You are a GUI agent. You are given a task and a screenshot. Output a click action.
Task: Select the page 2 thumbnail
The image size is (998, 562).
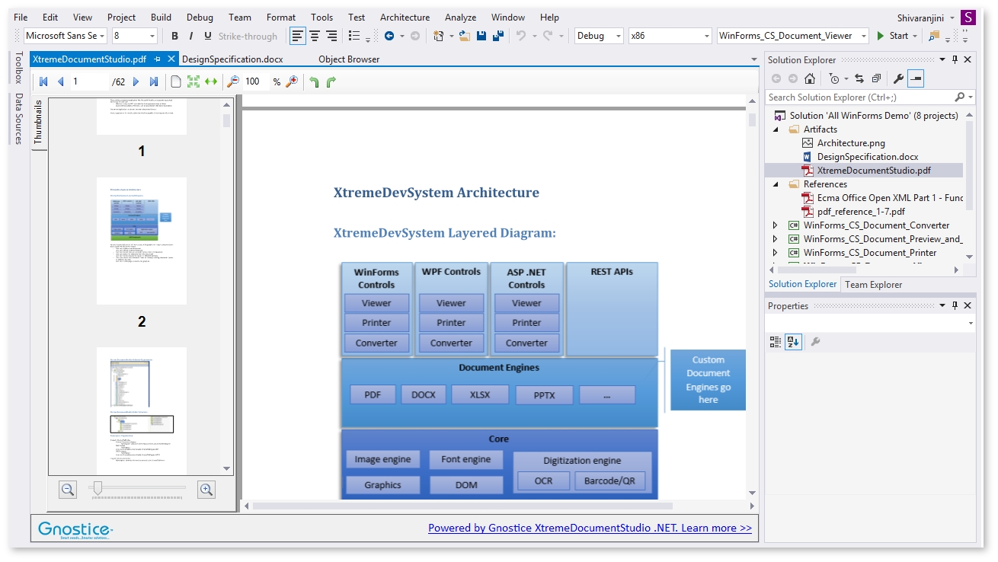[142, 241]
